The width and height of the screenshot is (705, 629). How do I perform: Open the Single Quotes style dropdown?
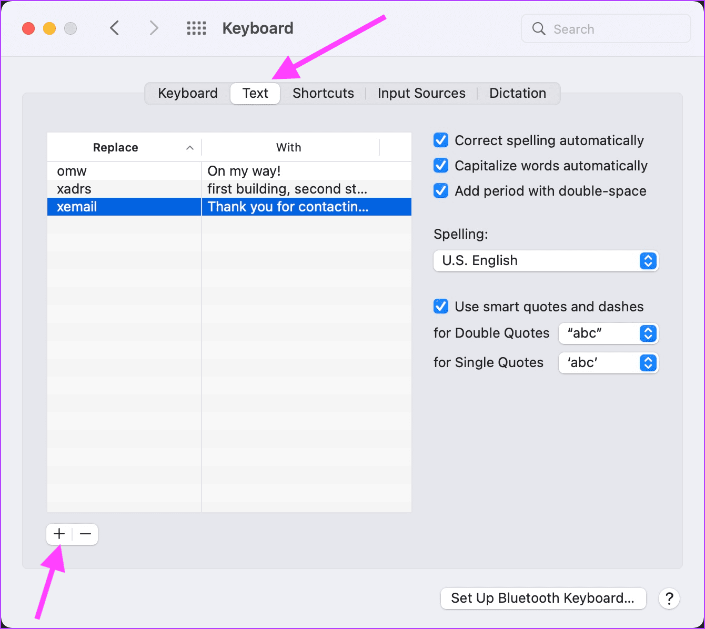(608, 363)
